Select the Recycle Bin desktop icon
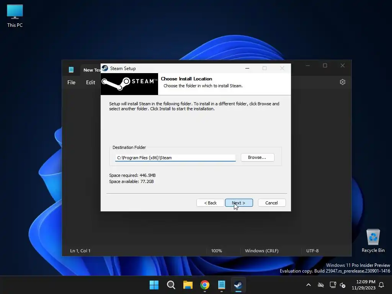Screen dimensions: 392x294 tap(373, 241)
